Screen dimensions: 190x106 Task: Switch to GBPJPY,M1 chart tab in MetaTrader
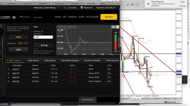167,99
